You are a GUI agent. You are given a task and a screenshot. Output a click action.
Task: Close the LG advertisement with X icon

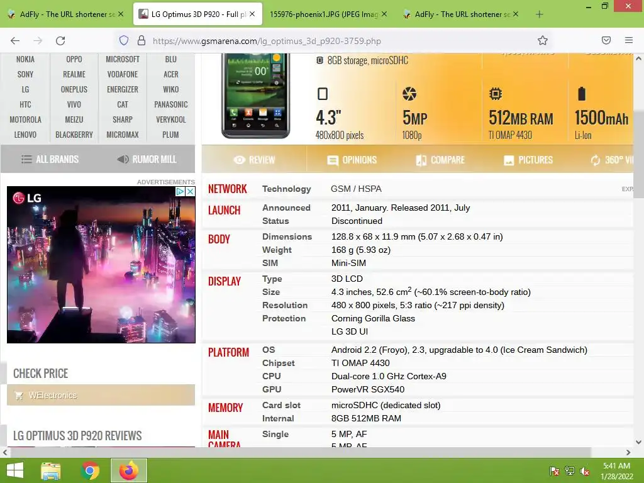(x=190, y=191)
